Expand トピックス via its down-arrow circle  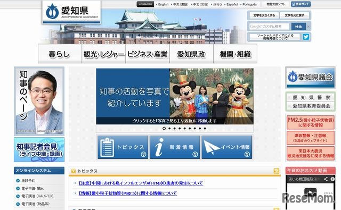coord(143,154)
